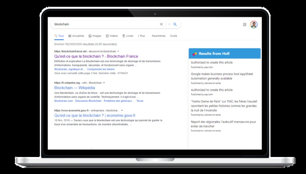The height and width of the screenshot is (174, 306).
Task: Switch to the Images tab
Action: coord(95,36)
